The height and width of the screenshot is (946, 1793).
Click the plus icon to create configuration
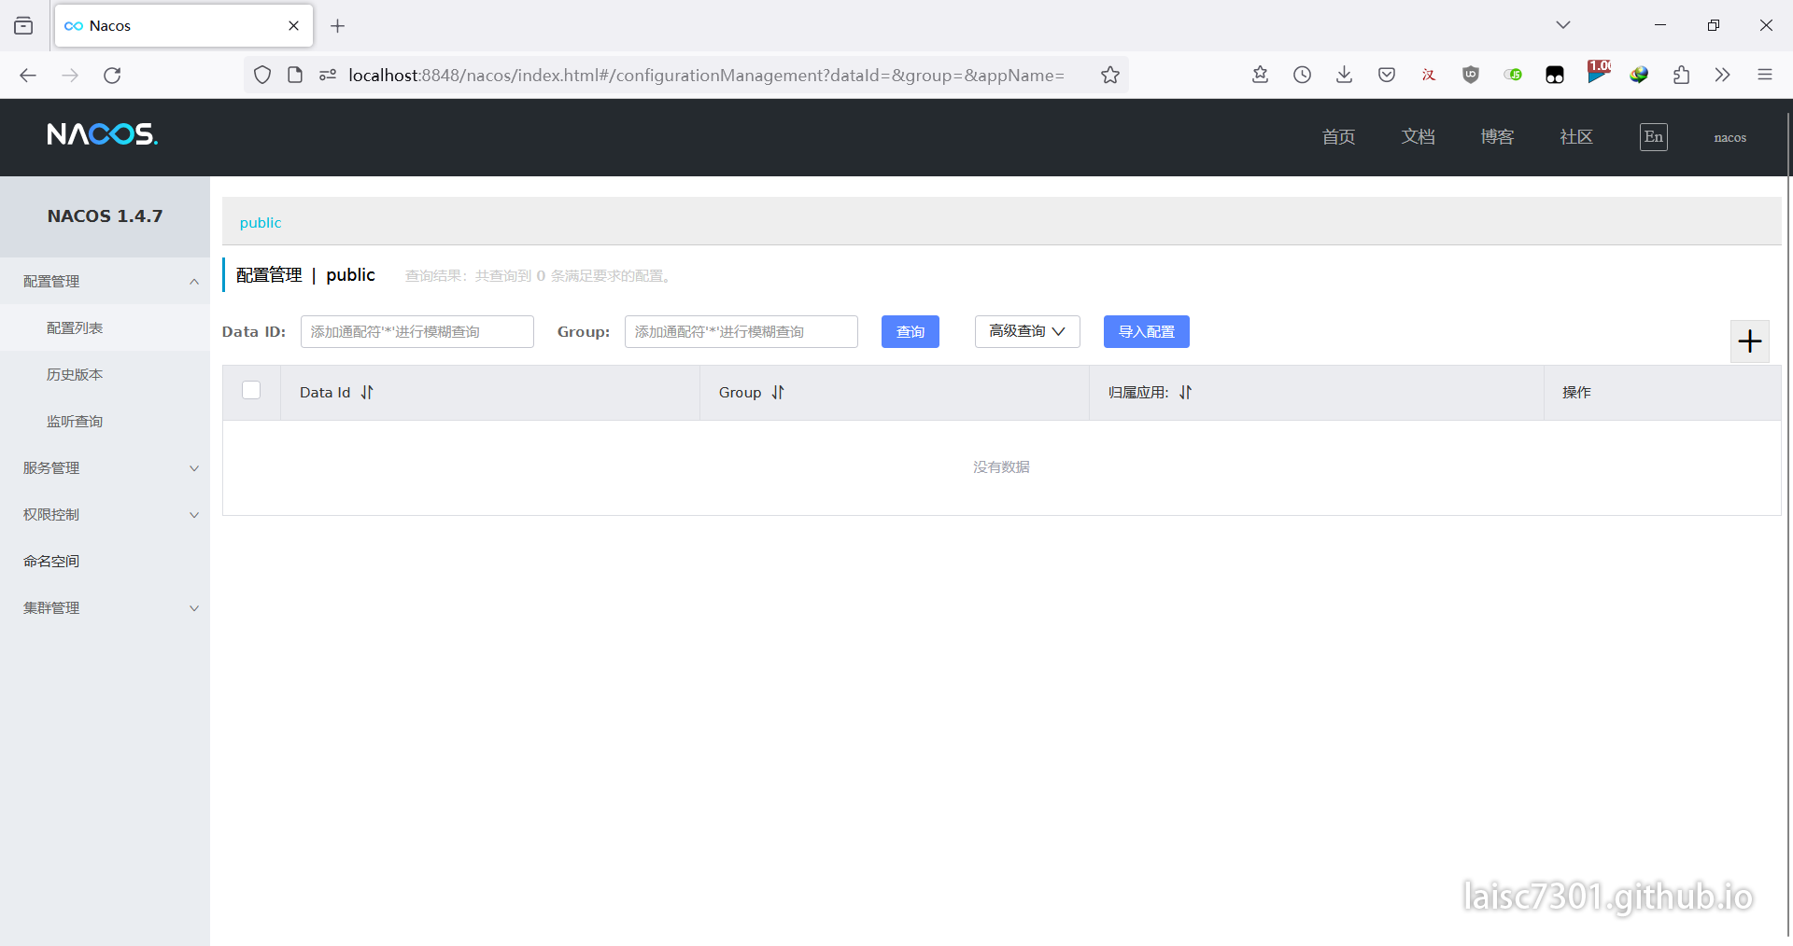(x=1750, y=341)
